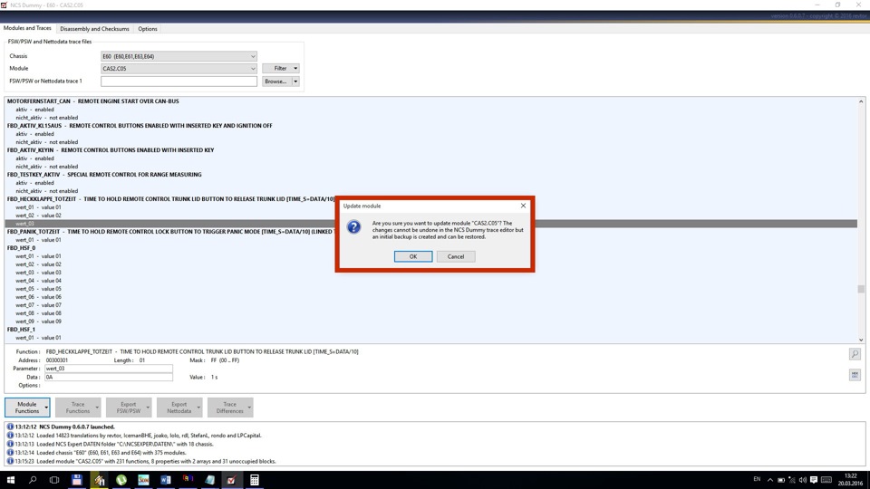This screenshot has height=489, width=870.
Task: Open the Options tab
Action: [148, 29]
